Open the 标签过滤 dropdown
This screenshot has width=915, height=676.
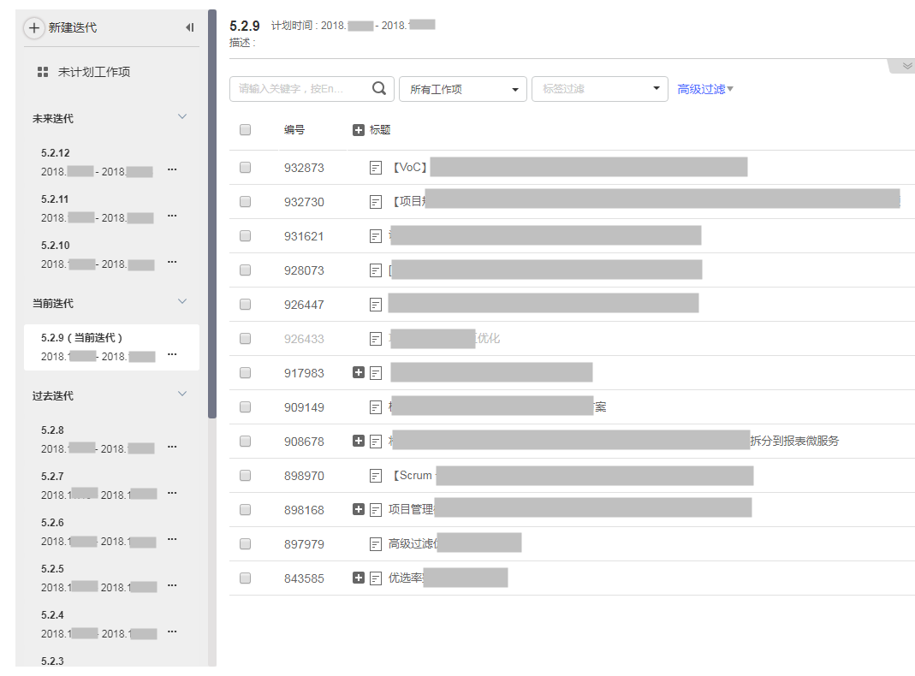click(599, 88)
